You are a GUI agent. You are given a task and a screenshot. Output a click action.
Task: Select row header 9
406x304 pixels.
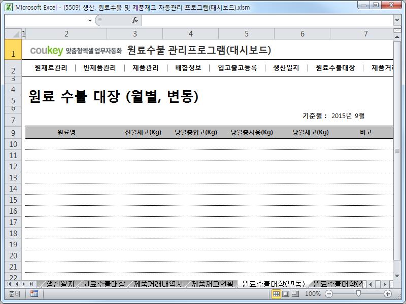pyautogui.click(x=13, y=133)
